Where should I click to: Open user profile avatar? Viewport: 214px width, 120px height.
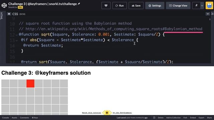209,6
